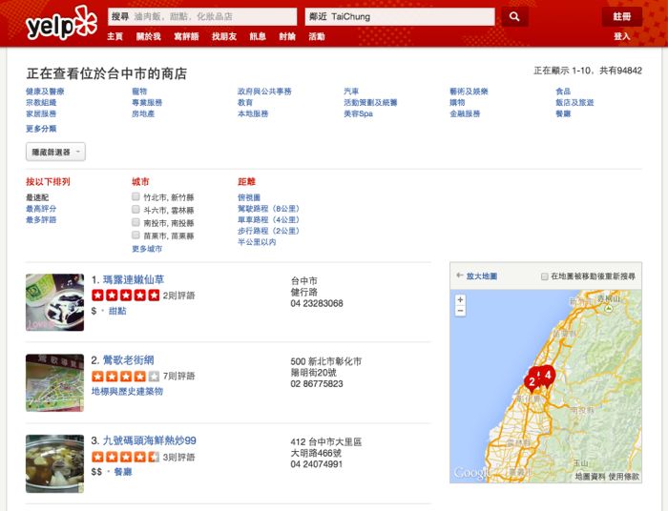
Task: Open the 九號碼頭海鮮熱炒99 listing
Action: (150, 440)
